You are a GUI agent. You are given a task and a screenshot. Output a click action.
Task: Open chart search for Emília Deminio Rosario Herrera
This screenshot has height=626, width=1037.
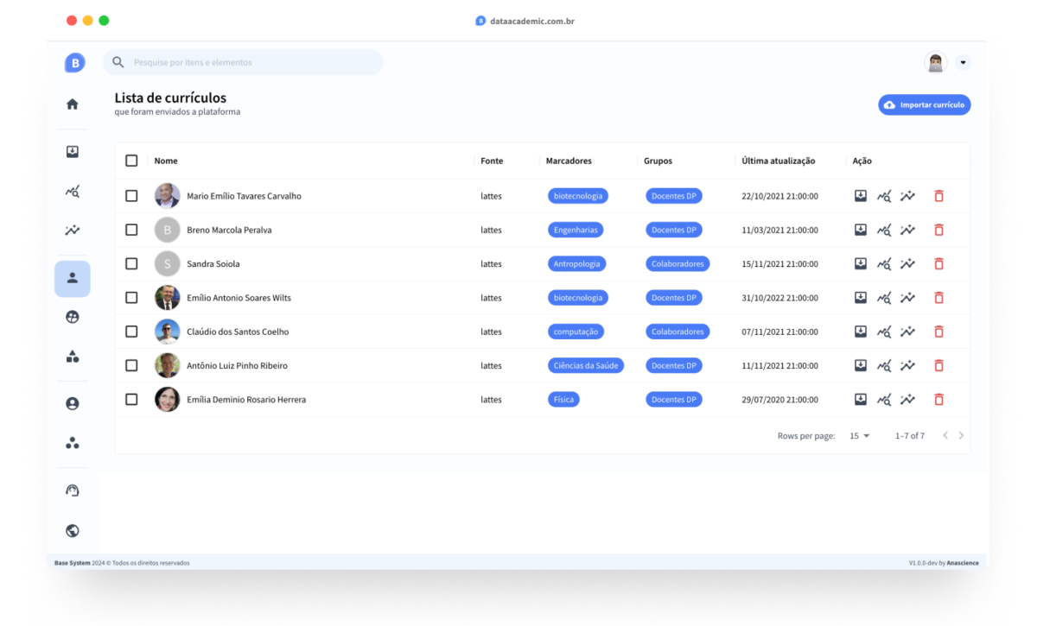click(x=884, y=399)
